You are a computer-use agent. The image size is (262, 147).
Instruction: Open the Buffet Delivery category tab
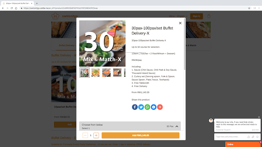[x=67, y=45]
